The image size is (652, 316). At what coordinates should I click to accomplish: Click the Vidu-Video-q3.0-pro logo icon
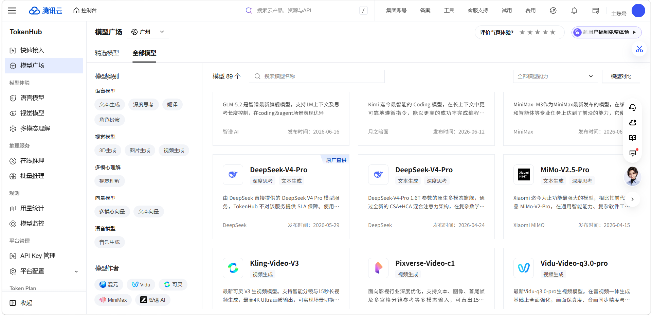click(524, 268)
